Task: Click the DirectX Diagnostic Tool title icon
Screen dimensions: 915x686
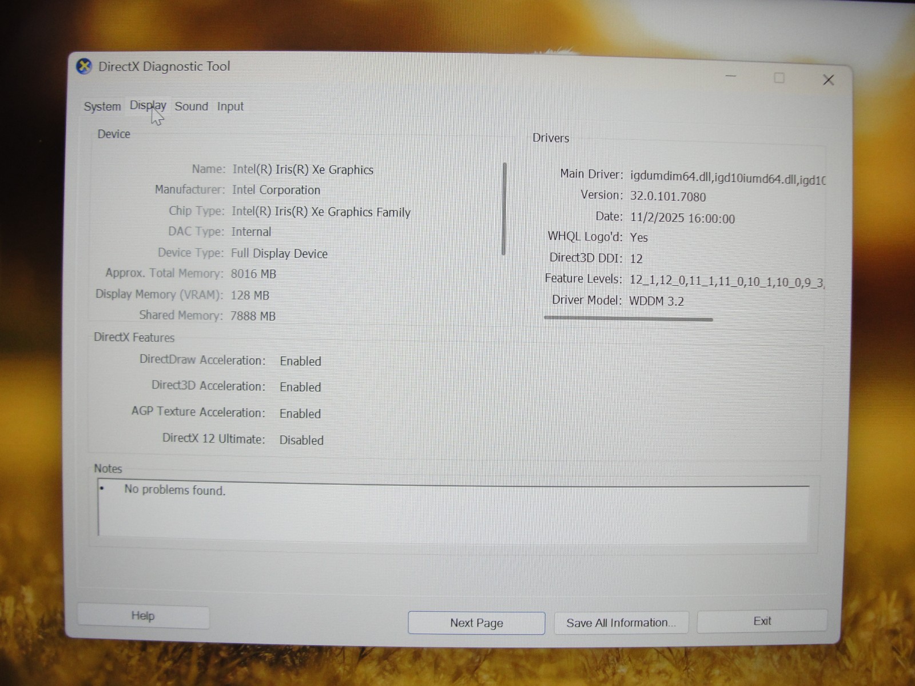Action: 84,66
